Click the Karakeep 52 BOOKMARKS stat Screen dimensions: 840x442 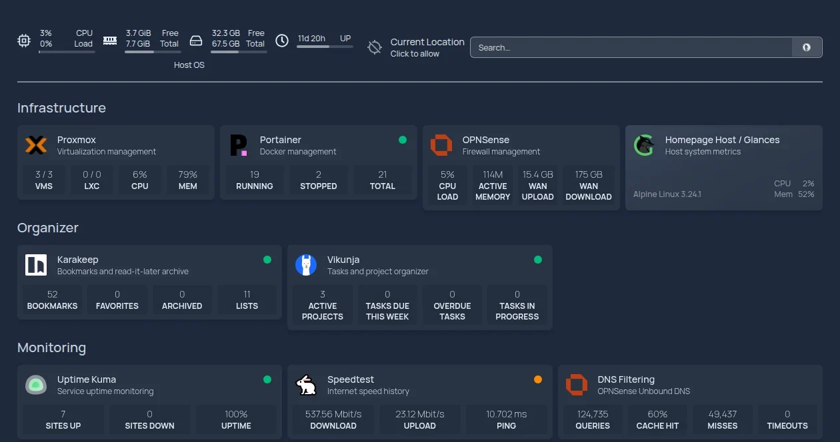53,300
